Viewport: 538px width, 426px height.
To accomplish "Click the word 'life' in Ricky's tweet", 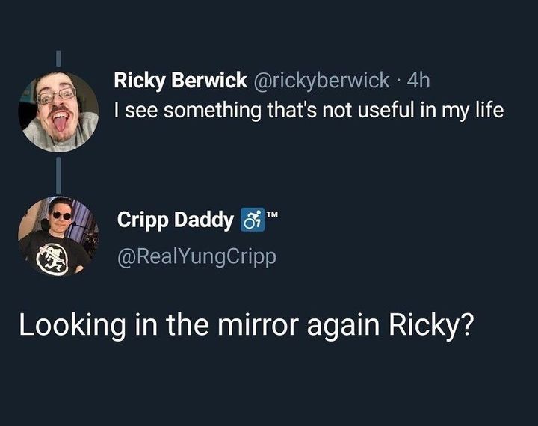I will (x=488, y=110).
